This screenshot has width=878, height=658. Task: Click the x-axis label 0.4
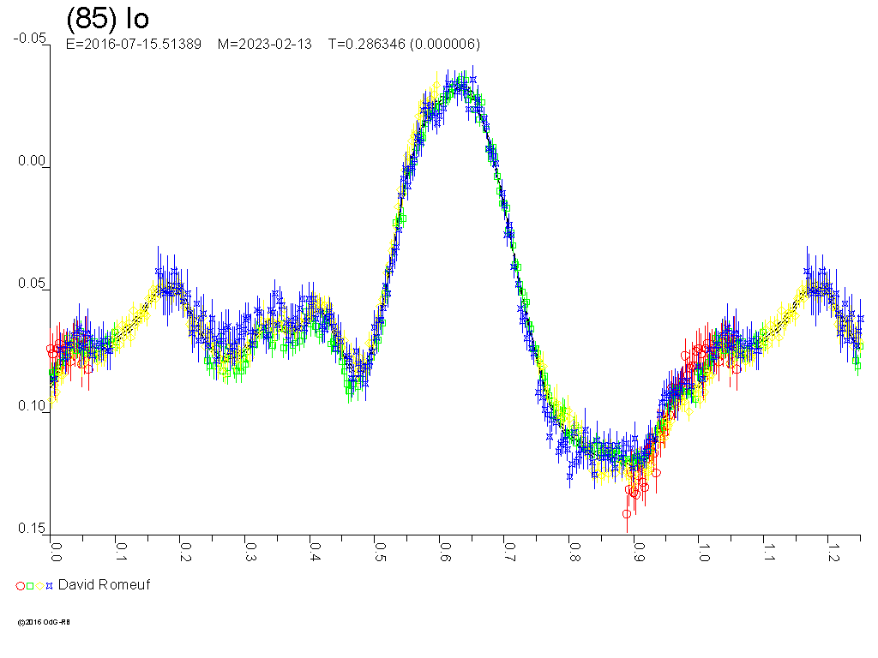pos(315,552)
